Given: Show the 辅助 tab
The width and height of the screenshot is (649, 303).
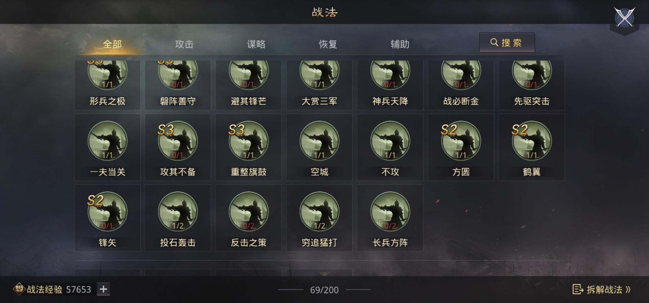Looking at the screenshot, I should click(x=400, y=44).
